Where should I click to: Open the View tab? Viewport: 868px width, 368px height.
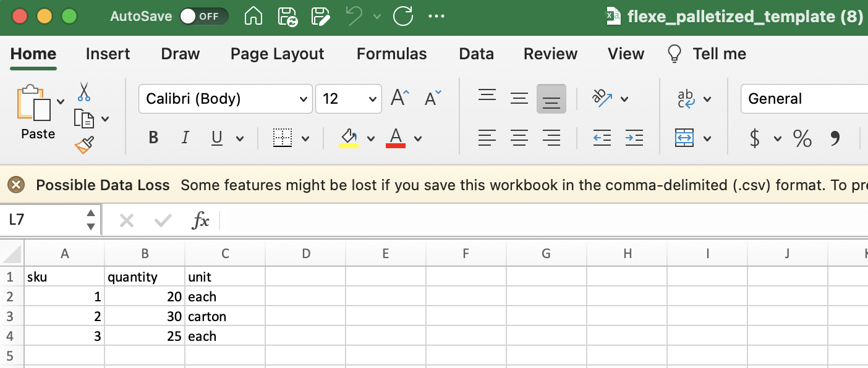point(626,54)
